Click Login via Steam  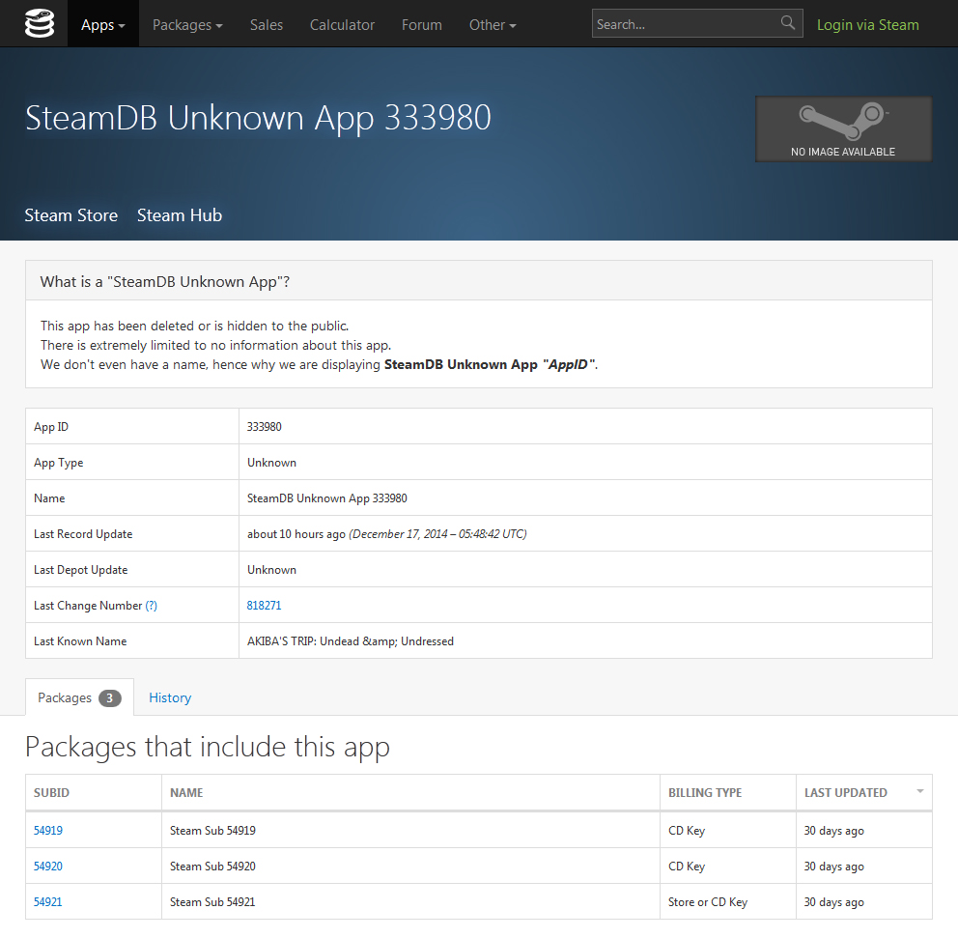867,24
